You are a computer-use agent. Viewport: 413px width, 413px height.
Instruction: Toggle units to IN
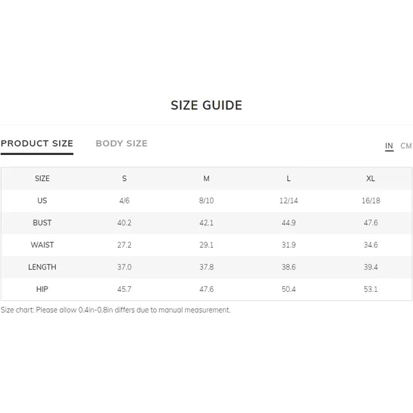(389, 146)
